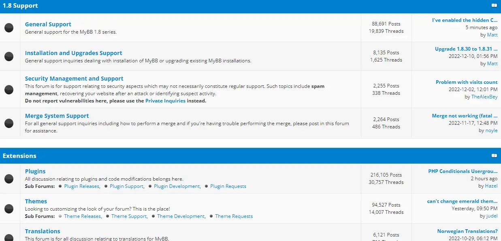View noyle's user profile
501x241 pixels.
coord(492,130)
